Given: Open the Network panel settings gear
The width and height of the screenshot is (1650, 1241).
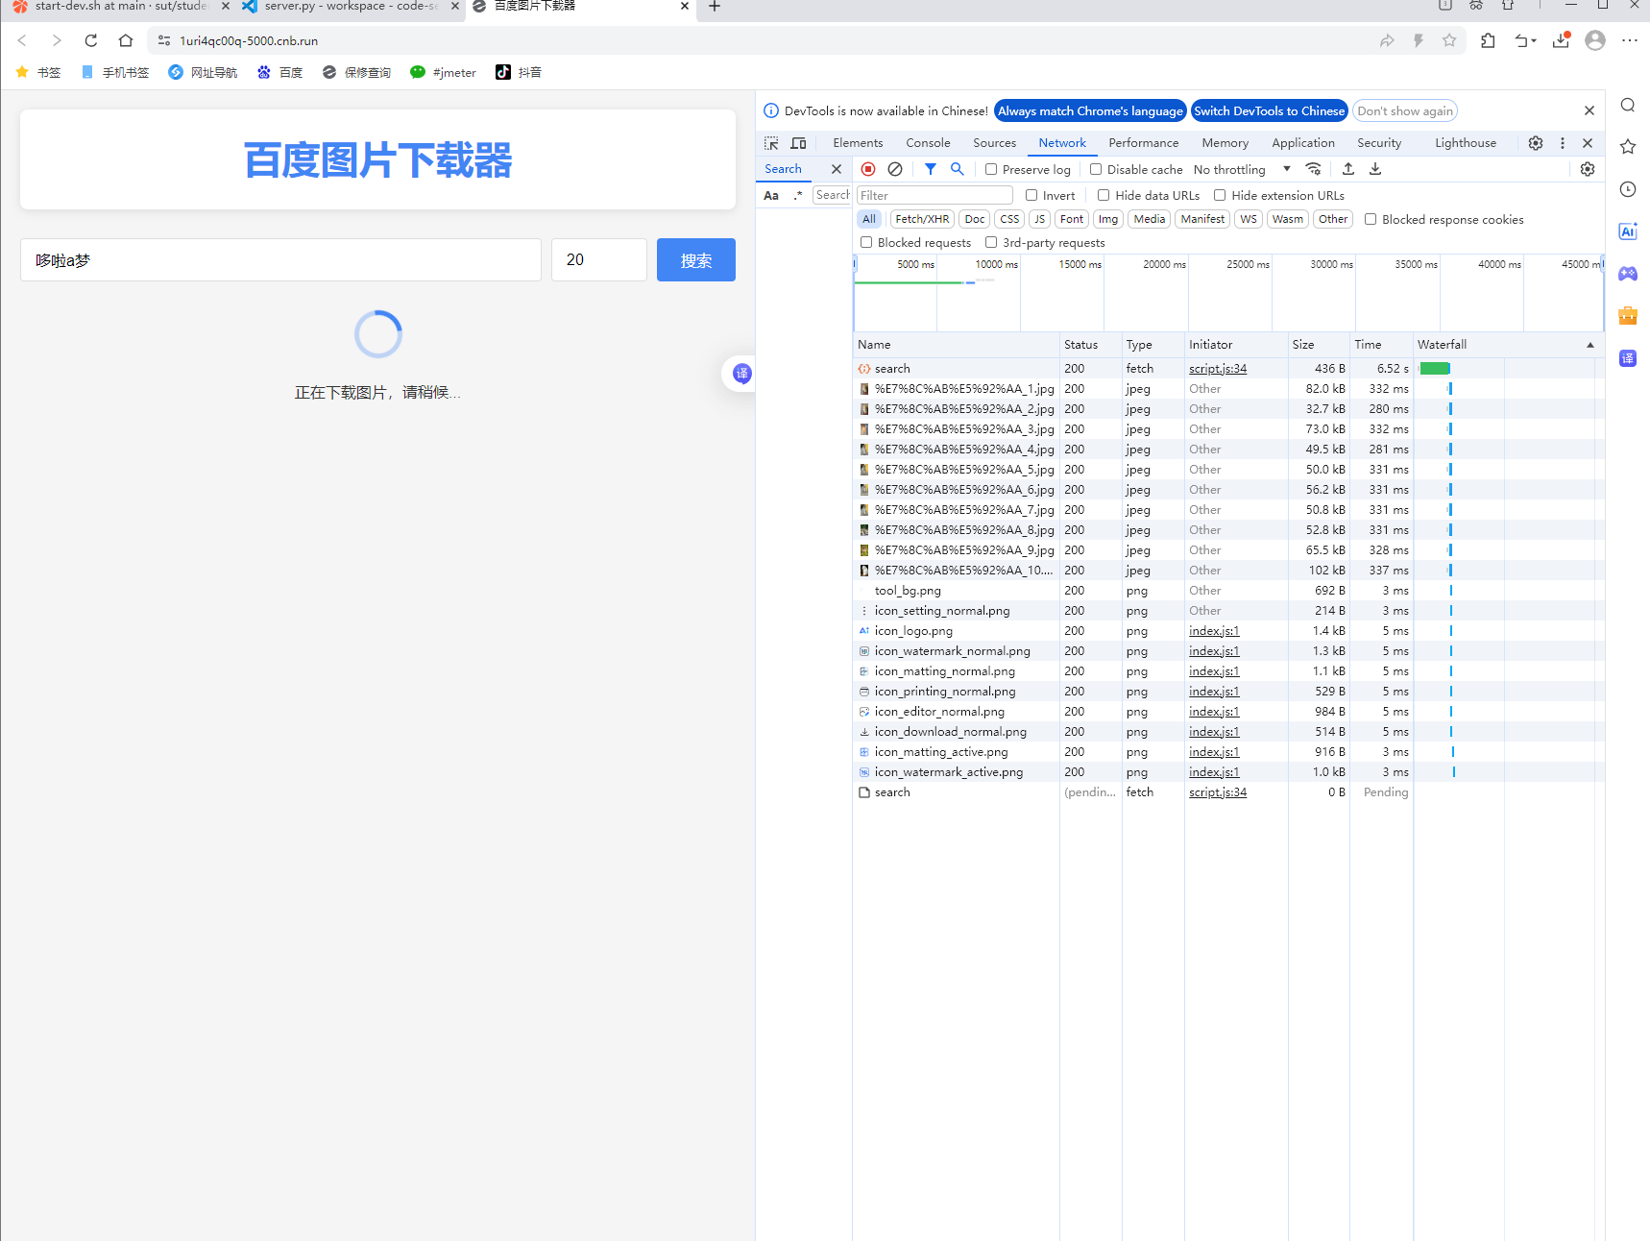Looking at the screenshot, I should click(1588, 169).
